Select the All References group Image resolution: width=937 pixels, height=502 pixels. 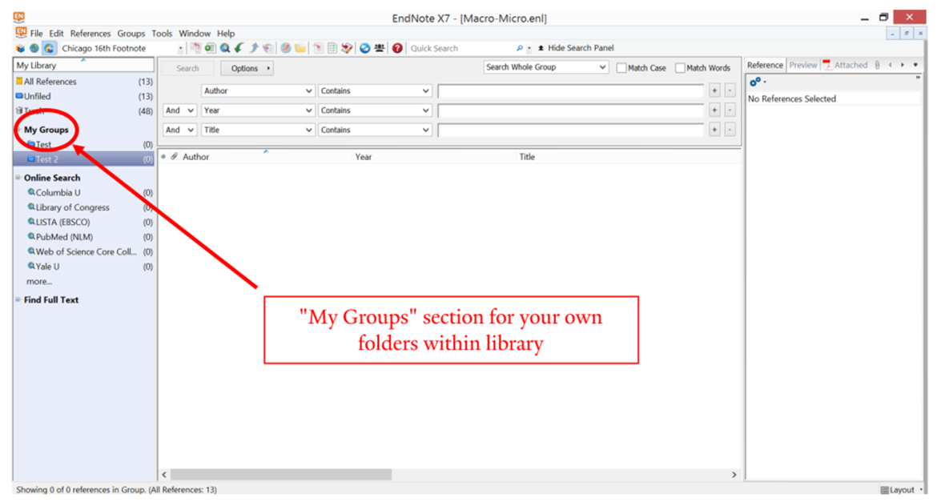[x=83, y=82]
